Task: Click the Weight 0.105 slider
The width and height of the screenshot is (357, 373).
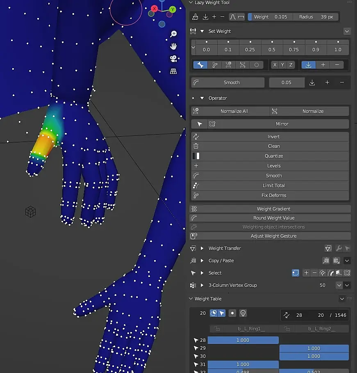Action: [x=270, y=17]
